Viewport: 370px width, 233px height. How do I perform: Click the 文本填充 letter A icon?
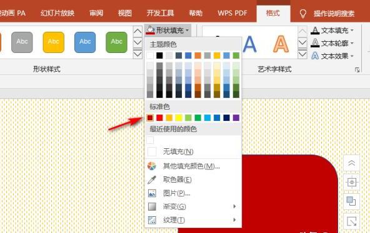coord(315,31)
